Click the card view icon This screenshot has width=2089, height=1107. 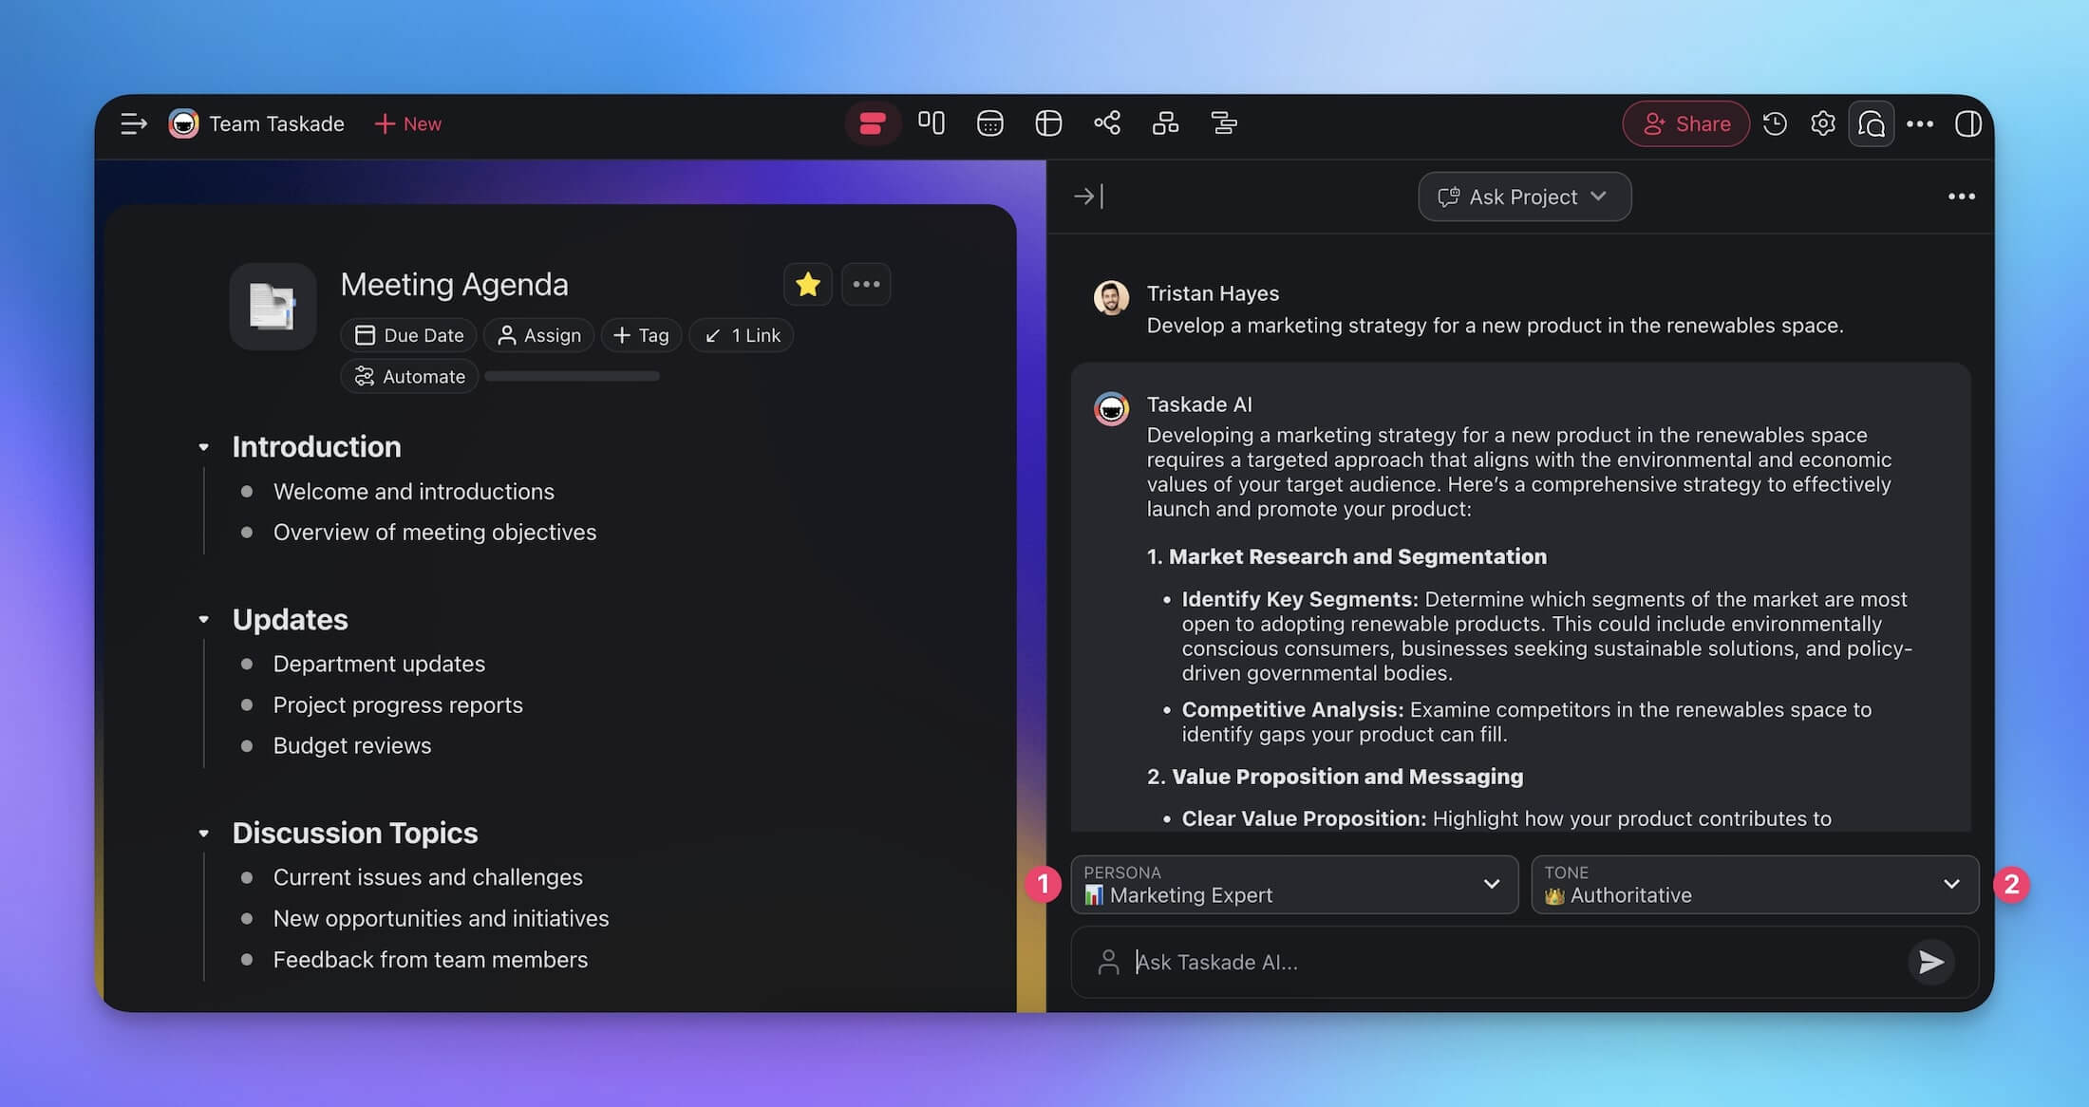932,124
